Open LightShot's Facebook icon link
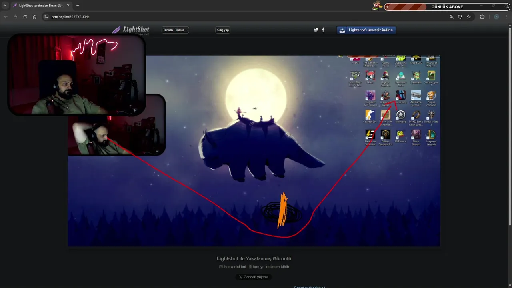The image size is (512, 288). (x=323, y=30)
